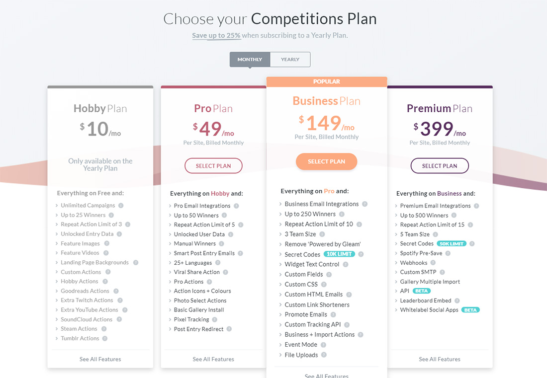Screen dimensions: 547x378
Task: Click help icon beside Steam Actions
Action: 104,329
